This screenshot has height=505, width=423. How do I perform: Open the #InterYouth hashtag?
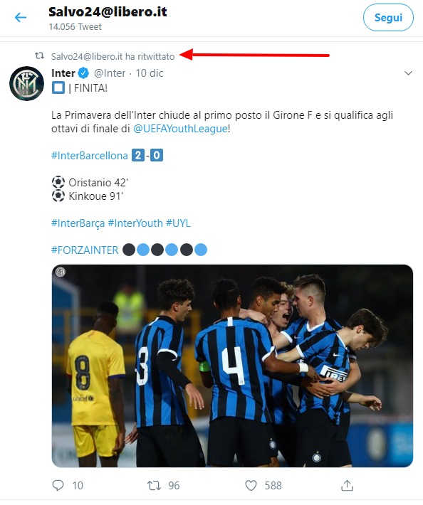(135, 223)
